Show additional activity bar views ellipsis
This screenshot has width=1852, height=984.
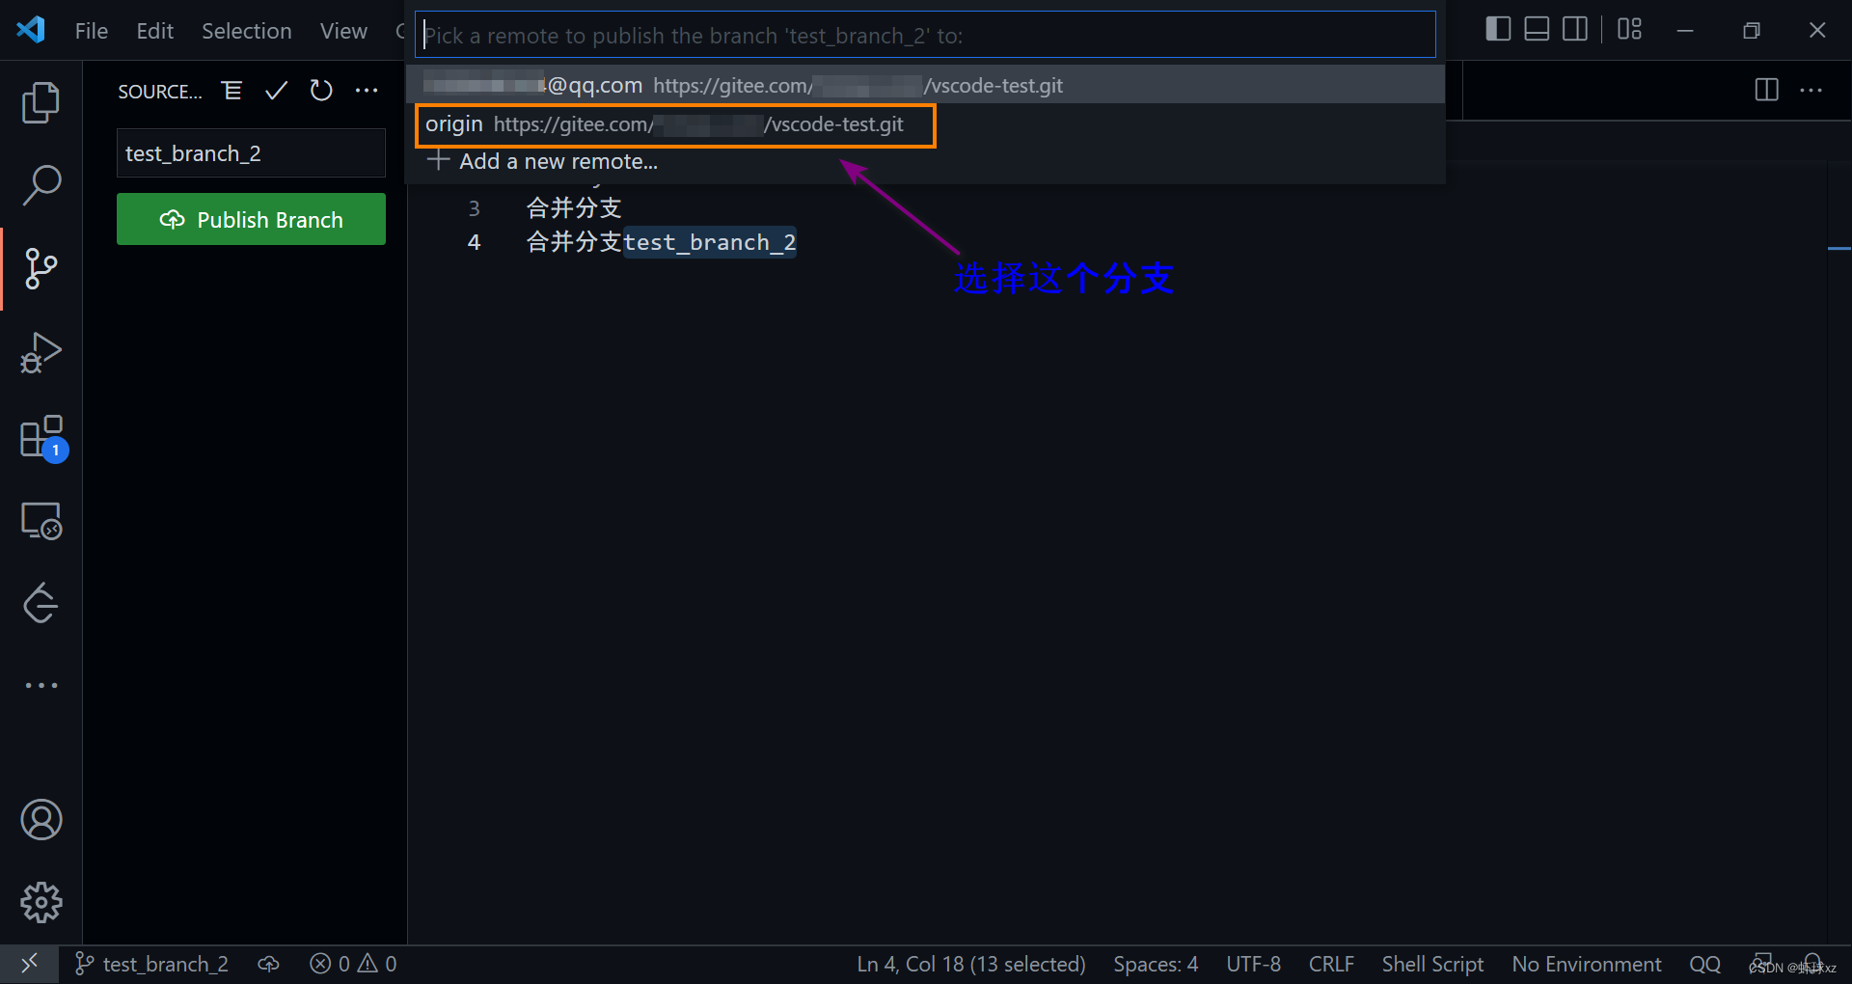(41, 685)
